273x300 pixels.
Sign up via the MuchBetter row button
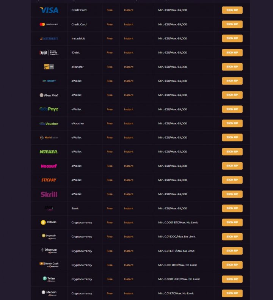pyautogui.click(x=232, y=137)
